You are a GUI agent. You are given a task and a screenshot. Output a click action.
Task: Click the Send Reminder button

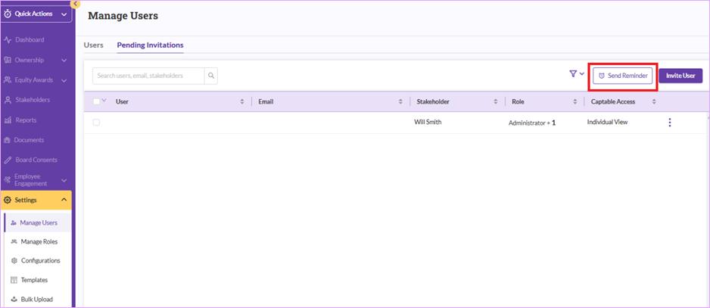(x=623, y=76)
